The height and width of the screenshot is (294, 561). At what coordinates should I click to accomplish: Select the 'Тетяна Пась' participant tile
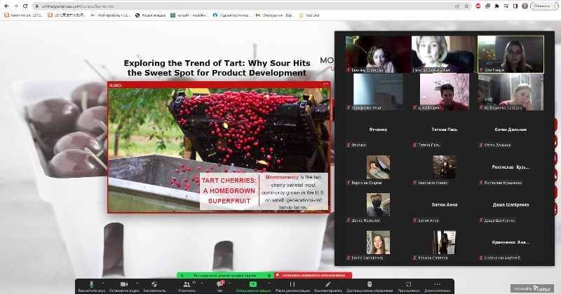pos(444,129)
